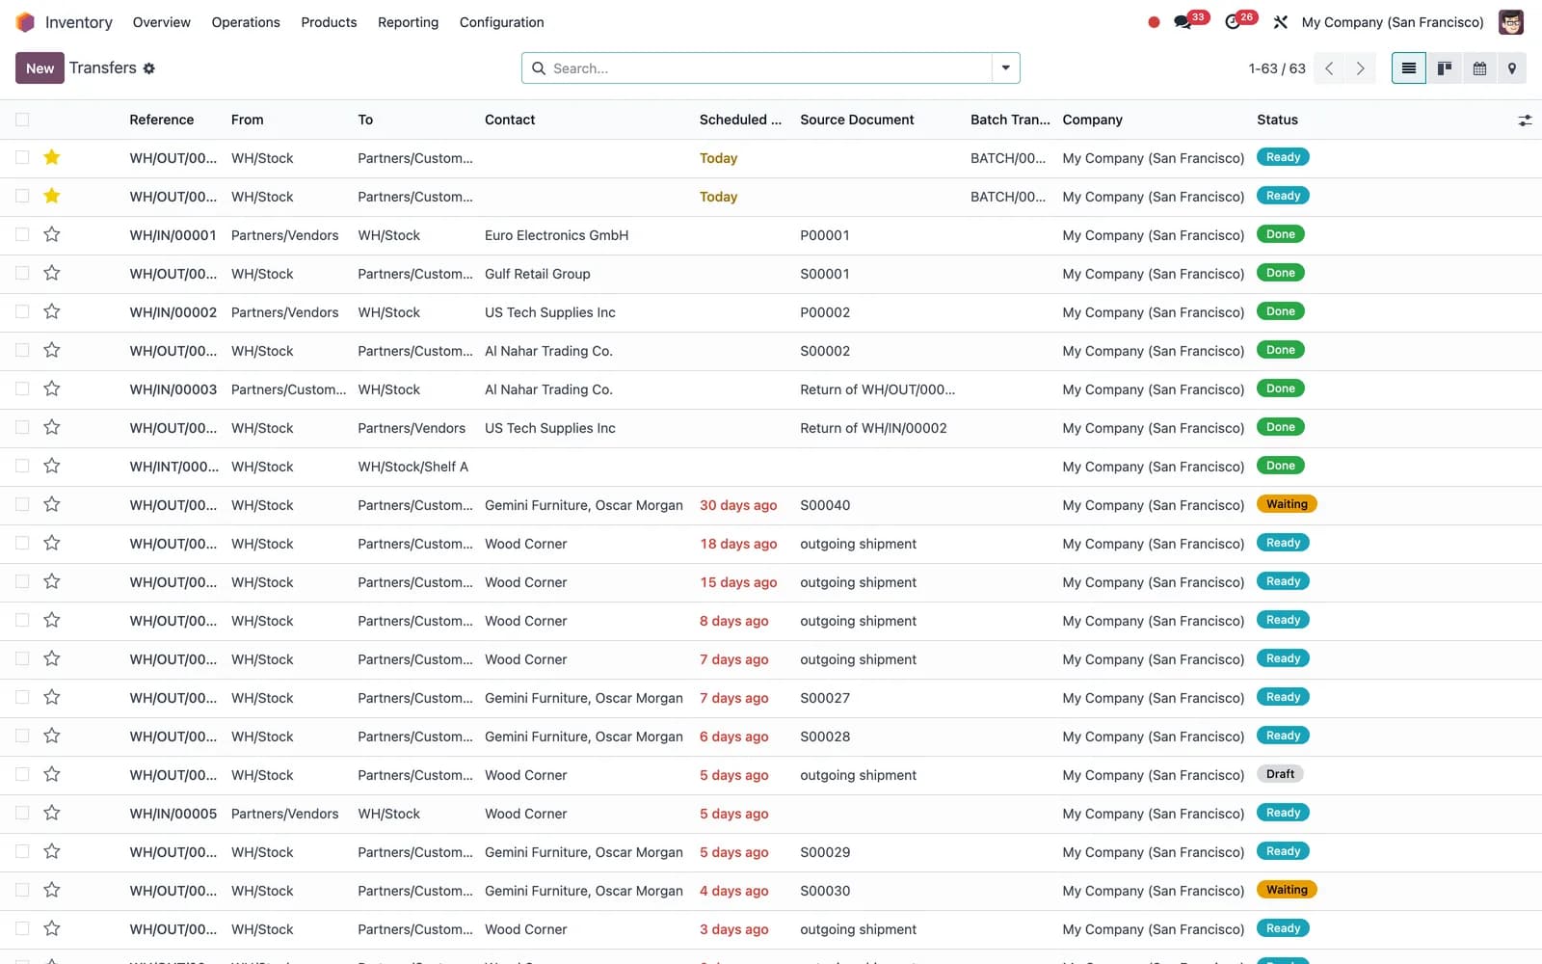The height and width of the screenshot is (964, 1542).
Task: Open the Transfers gear actions menu
Action: pyautogui.click(x=148, y=68)
